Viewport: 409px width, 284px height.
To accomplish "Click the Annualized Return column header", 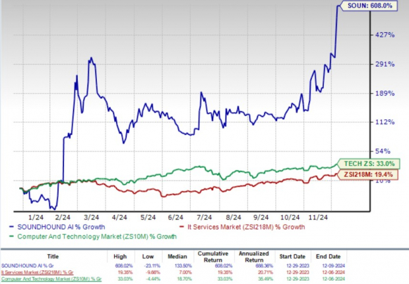I will click(253, 257).
